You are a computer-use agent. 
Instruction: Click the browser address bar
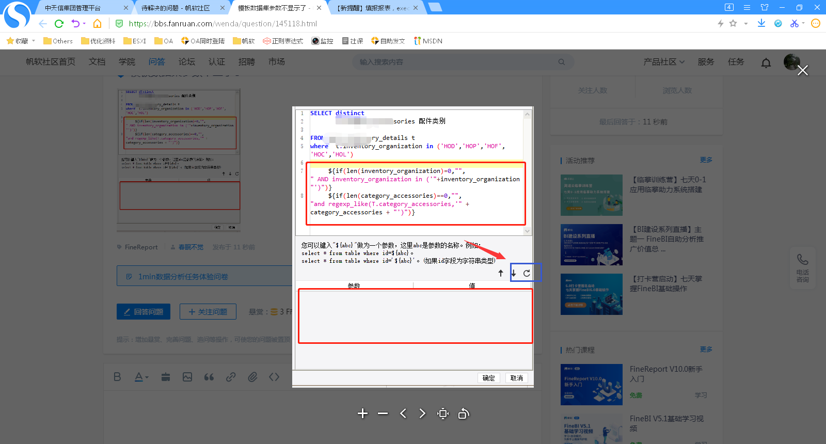(413, 24)
